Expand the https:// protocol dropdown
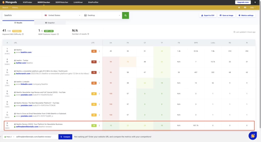This screenshot has width=261, height=142. coord(8,137)
